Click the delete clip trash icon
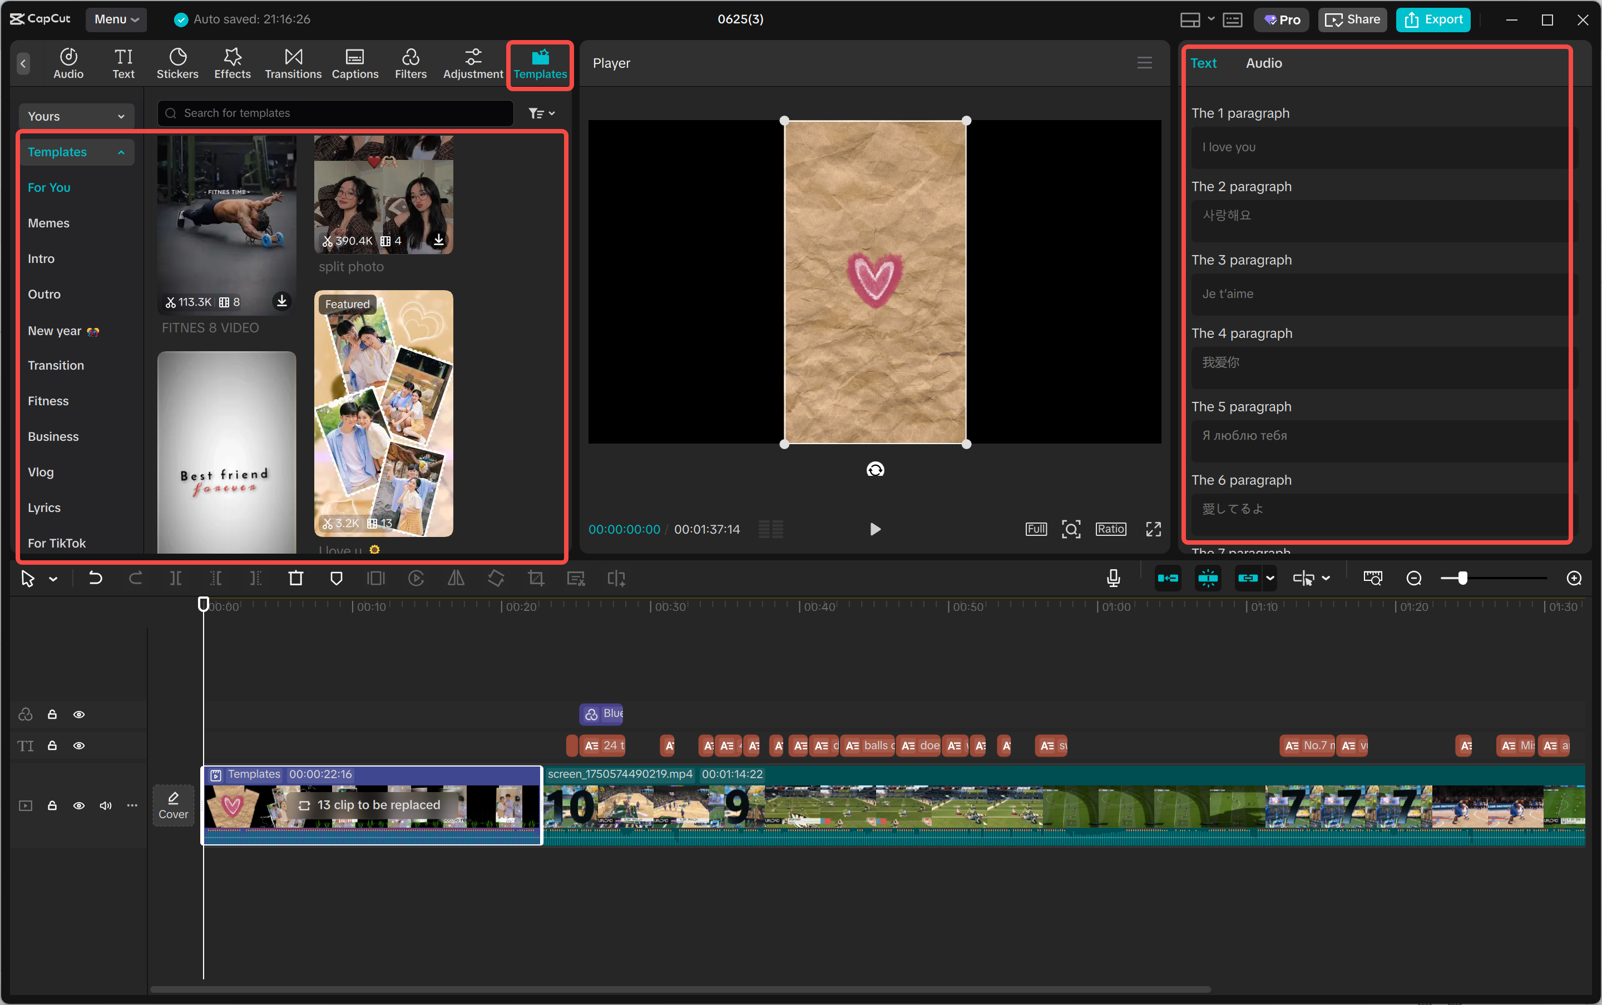Screen dimensions: 1602x1005 (296, 578)
